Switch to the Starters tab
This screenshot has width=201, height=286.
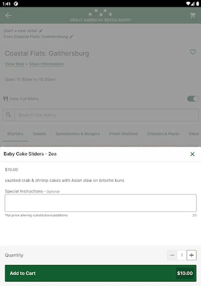click(x=15, y=134)
